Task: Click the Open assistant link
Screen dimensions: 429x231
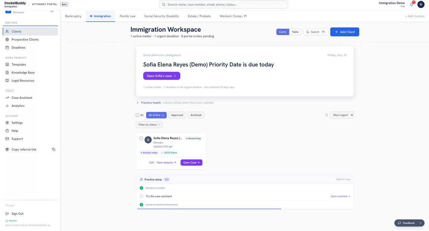Action: tap(340, 196)
